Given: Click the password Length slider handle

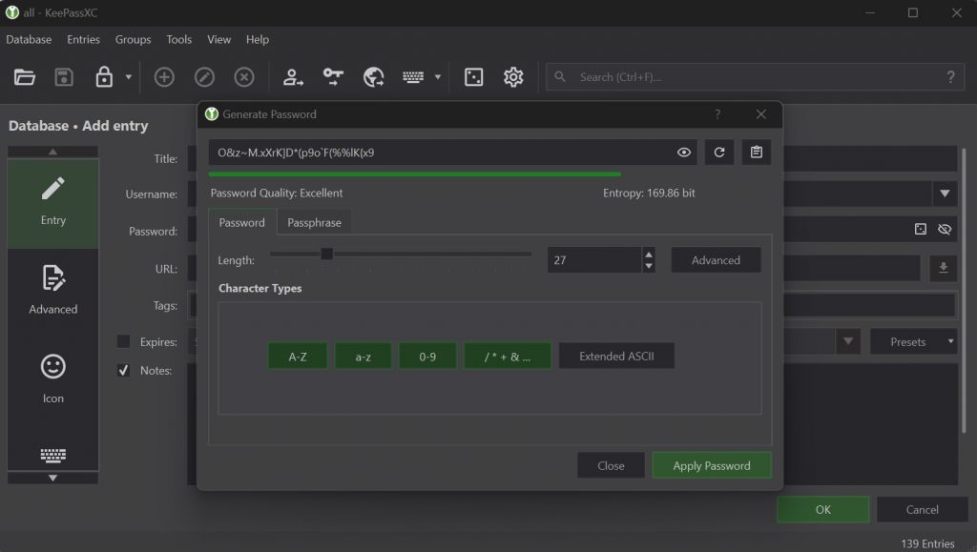Looking at the screenshot, I should pos(326,254).
